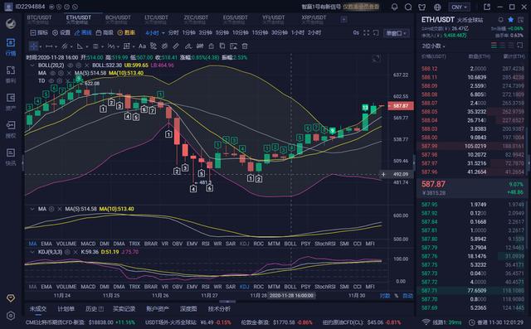The image size is (531, 329).
Task: Toggle the blue favorite star for ETH/USDT
Action: click(511, 20)
